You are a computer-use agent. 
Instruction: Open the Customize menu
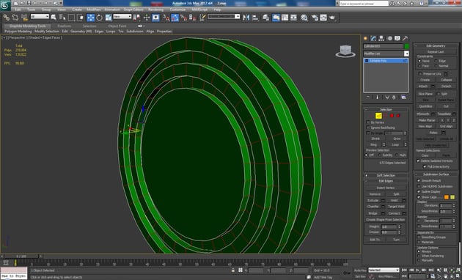coord(177,10)
